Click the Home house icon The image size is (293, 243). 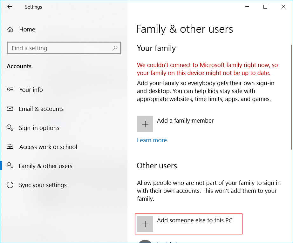click(10, 30)
